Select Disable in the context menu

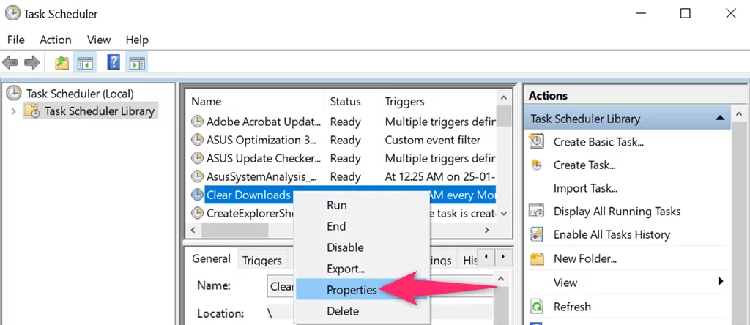[345, 247]
